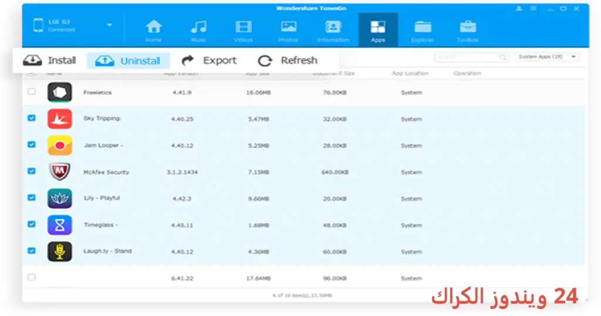Click the Freeletics app icon
Image resolution: width=601 pixels, height=316 pixels.
click(x=59, y=92)
